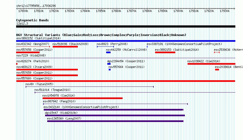Open nsv469123 (Itsara2009) label

point(34,67)
